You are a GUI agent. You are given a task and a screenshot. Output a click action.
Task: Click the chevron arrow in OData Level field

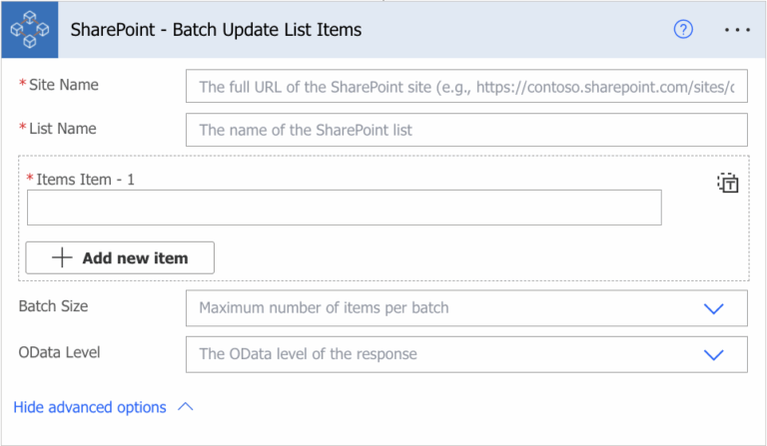(713, 354)
